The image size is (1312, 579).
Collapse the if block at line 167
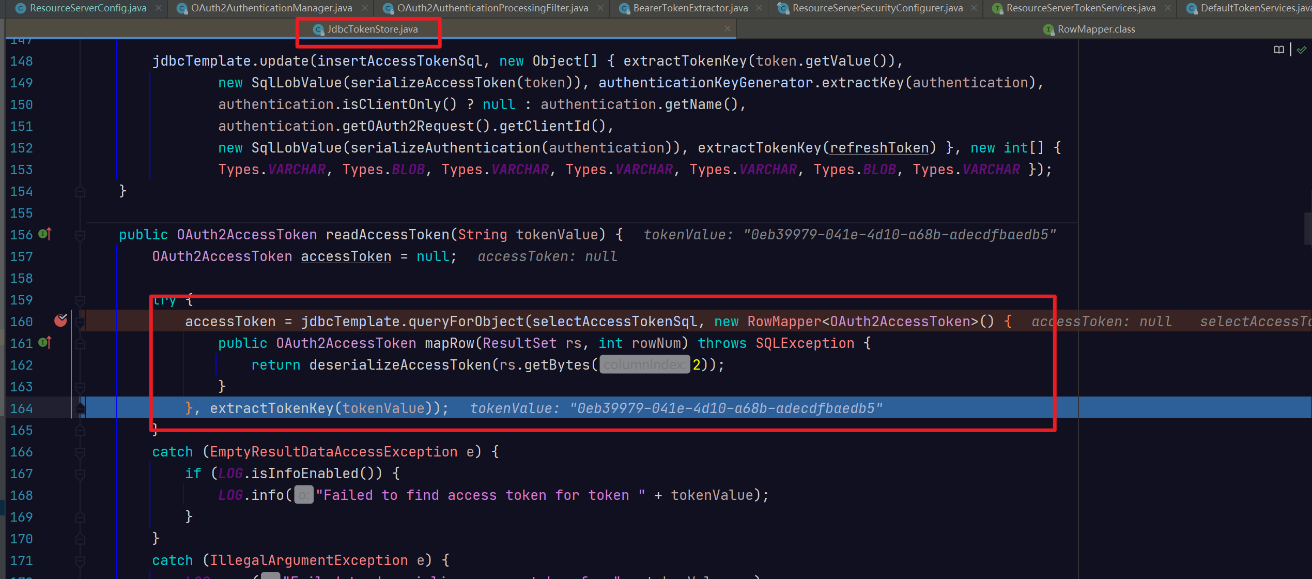[80, 475]
